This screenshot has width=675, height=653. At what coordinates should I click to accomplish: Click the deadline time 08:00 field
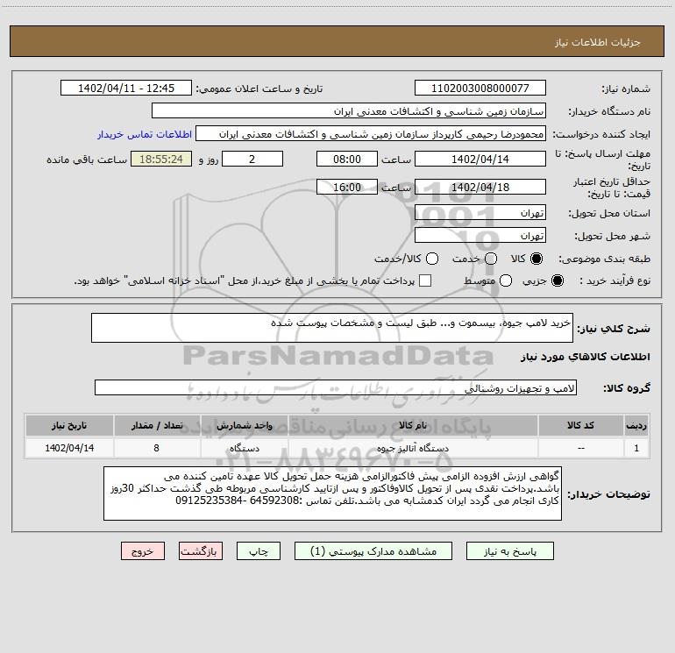tap(347, 159)
